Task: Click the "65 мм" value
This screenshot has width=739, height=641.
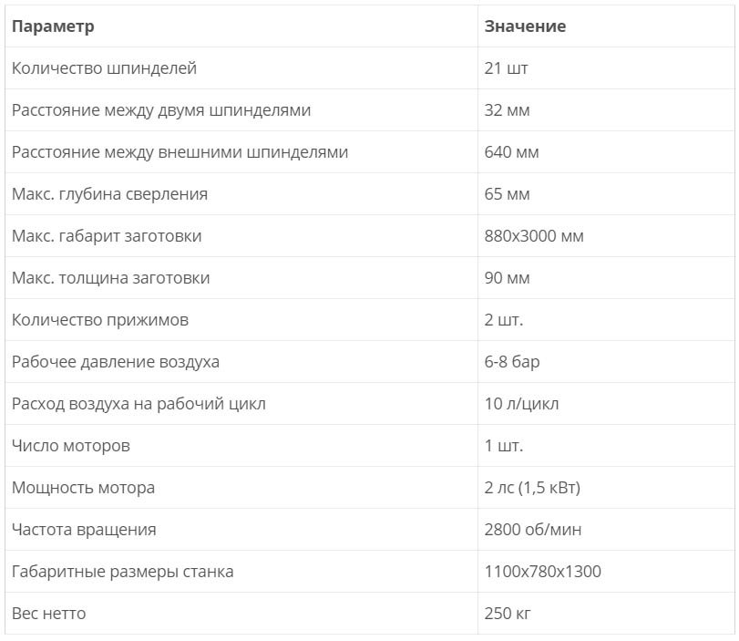Action: 507,194
